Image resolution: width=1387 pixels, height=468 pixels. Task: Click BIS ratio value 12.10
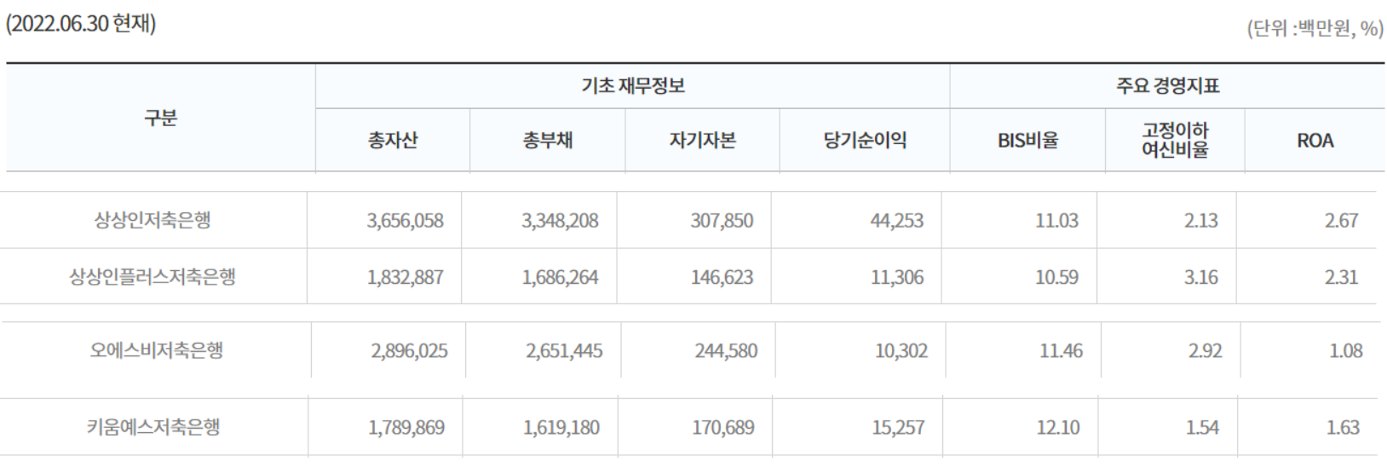1058,427
